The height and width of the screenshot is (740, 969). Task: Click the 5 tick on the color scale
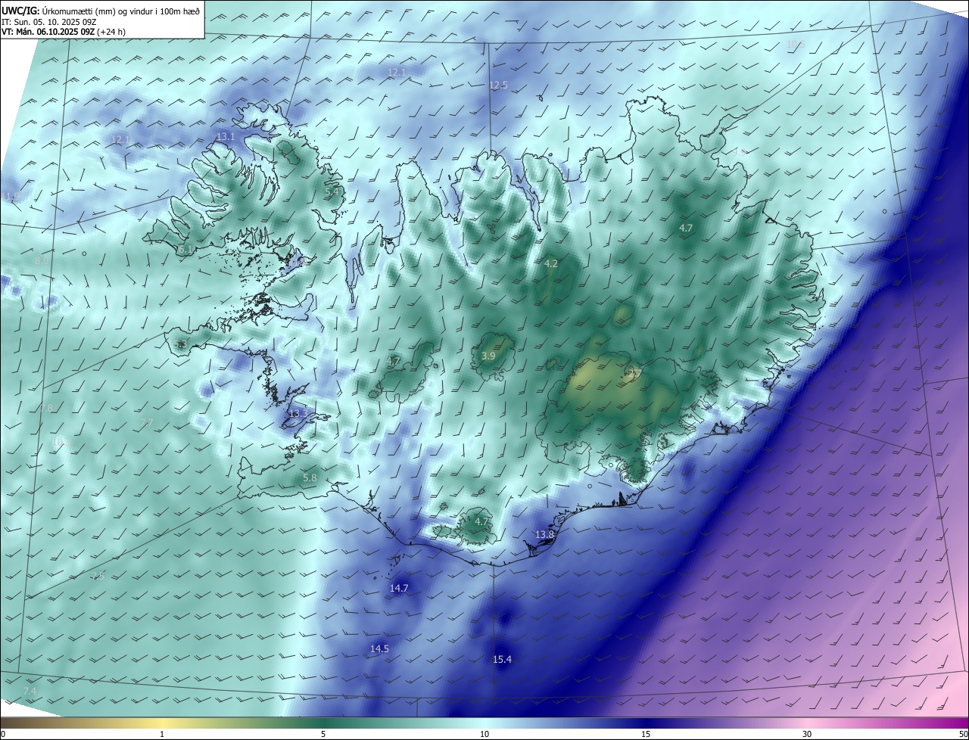point(323,735)
